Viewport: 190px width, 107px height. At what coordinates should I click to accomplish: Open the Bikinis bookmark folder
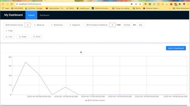pos(137,8)
